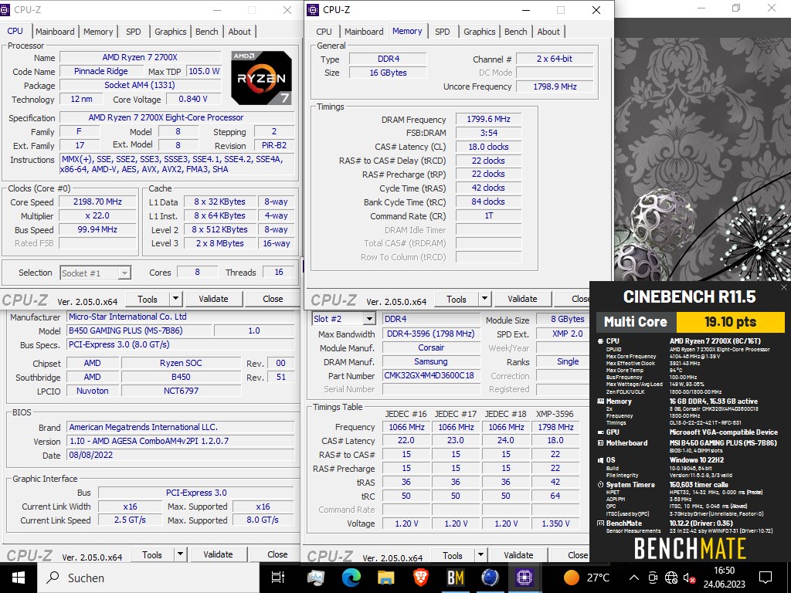The width and height of the screenshot is (791, 593).
Task: Open Microsoft Edge from the taskbar
Action: pos(351,578)
